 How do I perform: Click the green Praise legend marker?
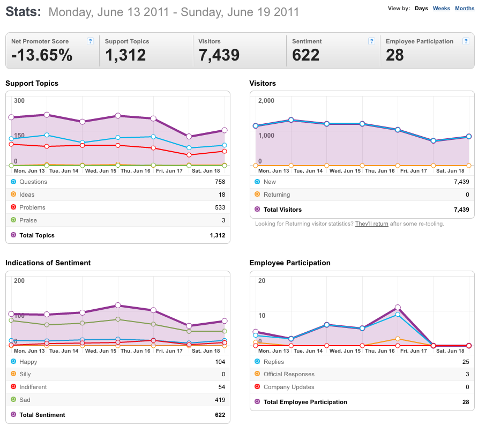(13, 220)
